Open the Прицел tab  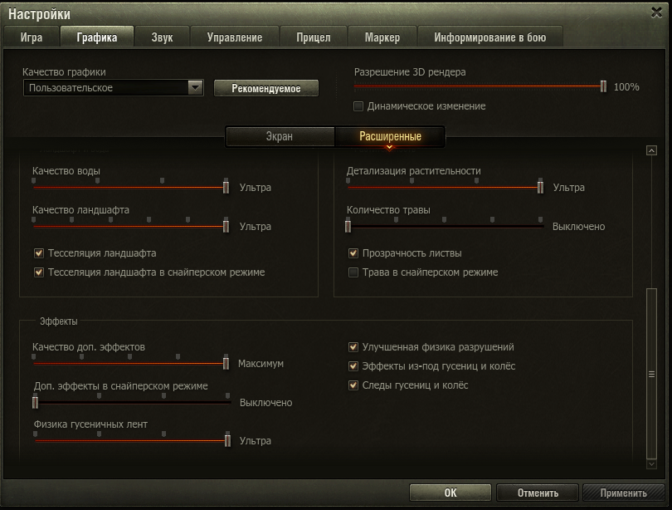314,37
